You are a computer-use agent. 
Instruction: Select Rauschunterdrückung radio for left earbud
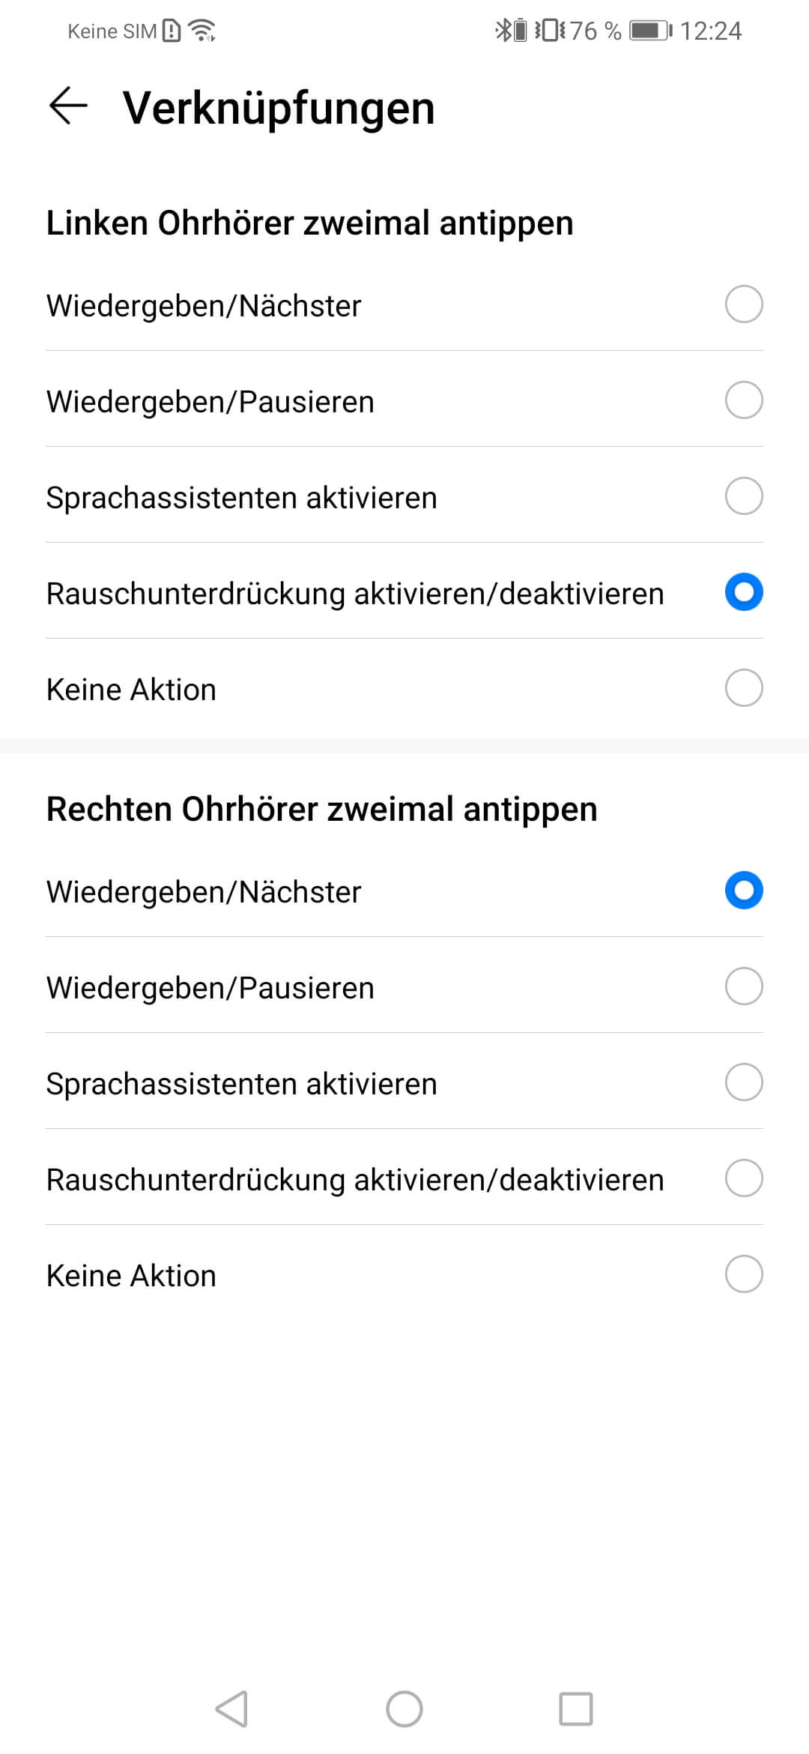(x=743, y=592)
